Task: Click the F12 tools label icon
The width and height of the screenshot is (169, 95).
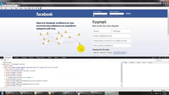Action: (2, 58)
